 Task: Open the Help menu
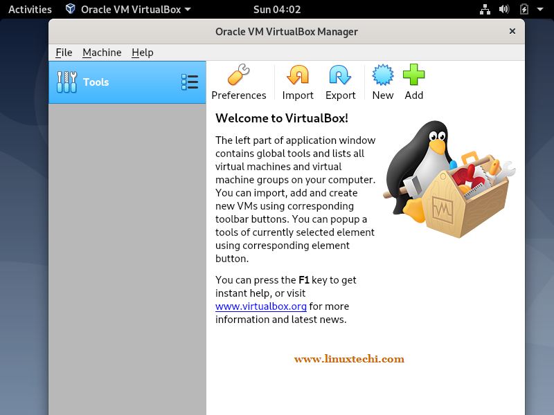click(x=143, y=53)
